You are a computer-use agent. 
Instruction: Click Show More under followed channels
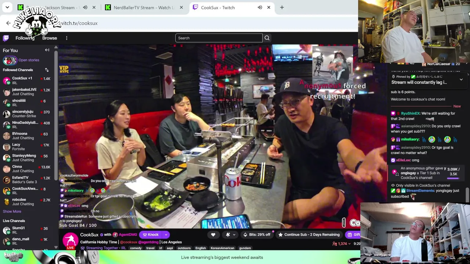tap(12, 212)
